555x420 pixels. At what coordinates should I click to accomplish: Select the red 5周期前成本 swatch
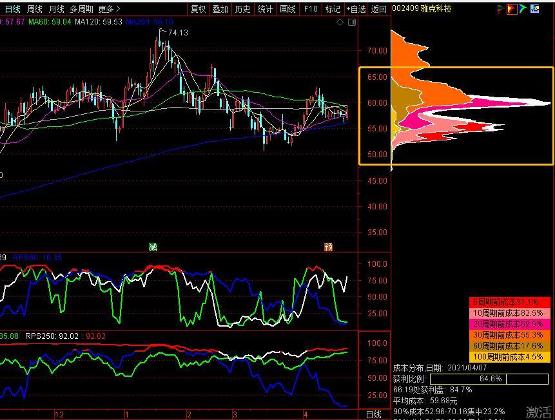click(505, 301)
